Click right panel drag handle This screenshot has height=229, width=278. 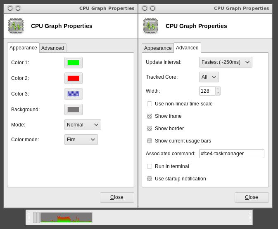coord(249,217)
